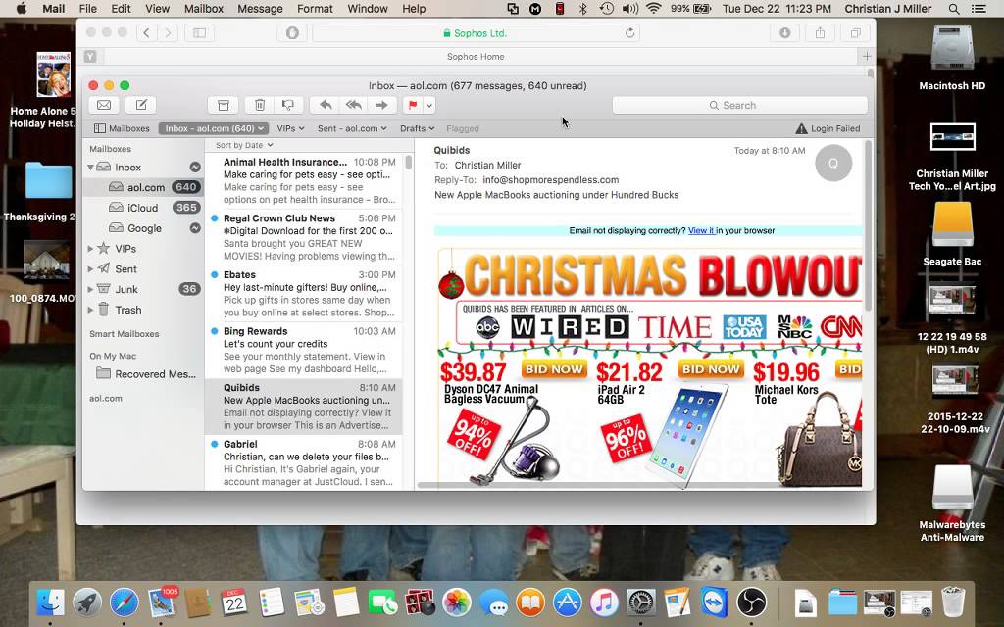Reply all with double-arrow icon
1004x627 pixels.
click(353, 105)
